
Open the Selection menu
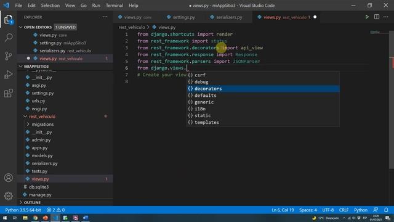(x=50, y=6)
